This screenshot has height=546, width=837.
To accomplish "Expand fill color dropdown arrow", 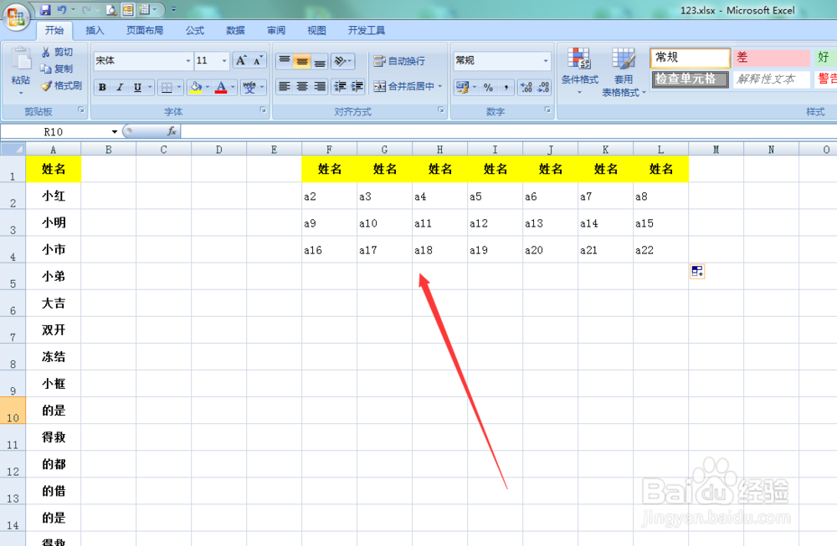I will tap(208, 87).
